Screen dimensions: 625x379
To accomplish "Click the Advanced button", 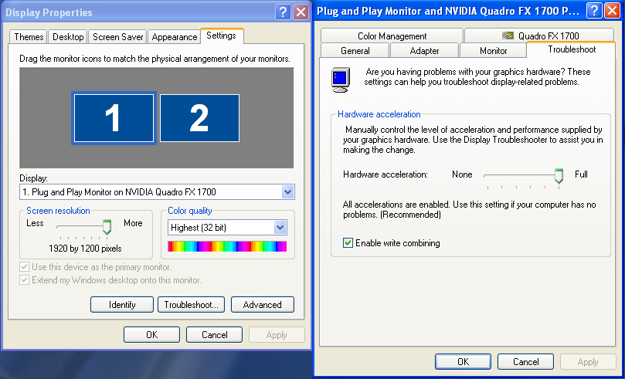I will click(262, 305).
